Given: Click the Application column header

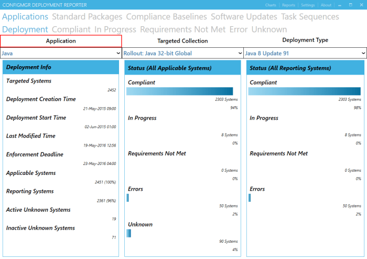Looking at the screenshot, I should click(61, 41).
